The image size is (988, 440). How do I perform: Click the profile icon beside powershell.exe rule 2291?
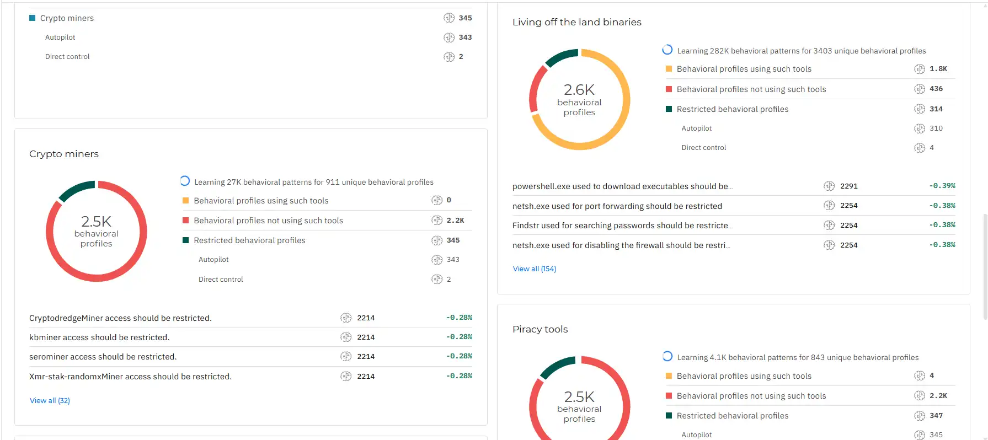(829, 186)
